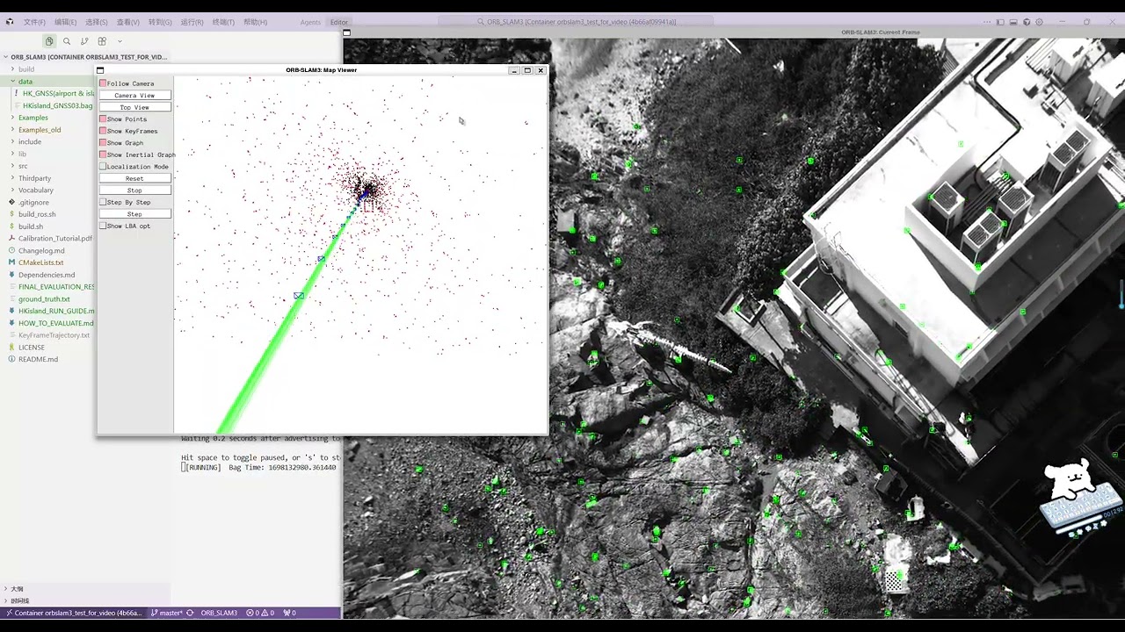Show errors and warnings count in status bar
This screenshot has width=1125, height=632.
(260, 613)
